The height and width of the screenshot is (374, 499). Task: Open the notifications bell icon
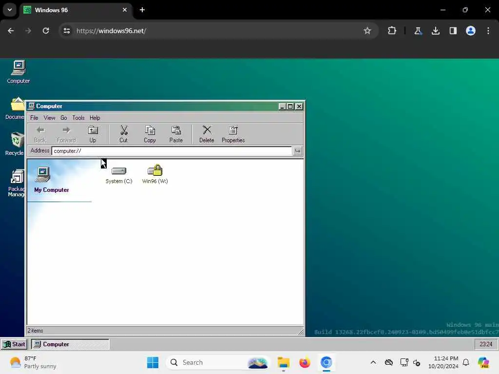point(466,362)
